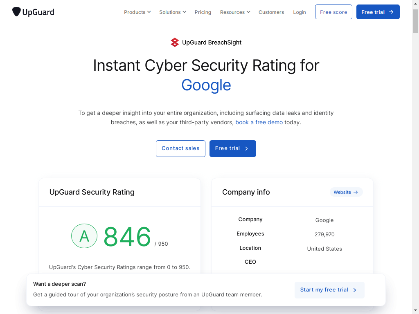Follow the book a free demo link

coord(259,122)
